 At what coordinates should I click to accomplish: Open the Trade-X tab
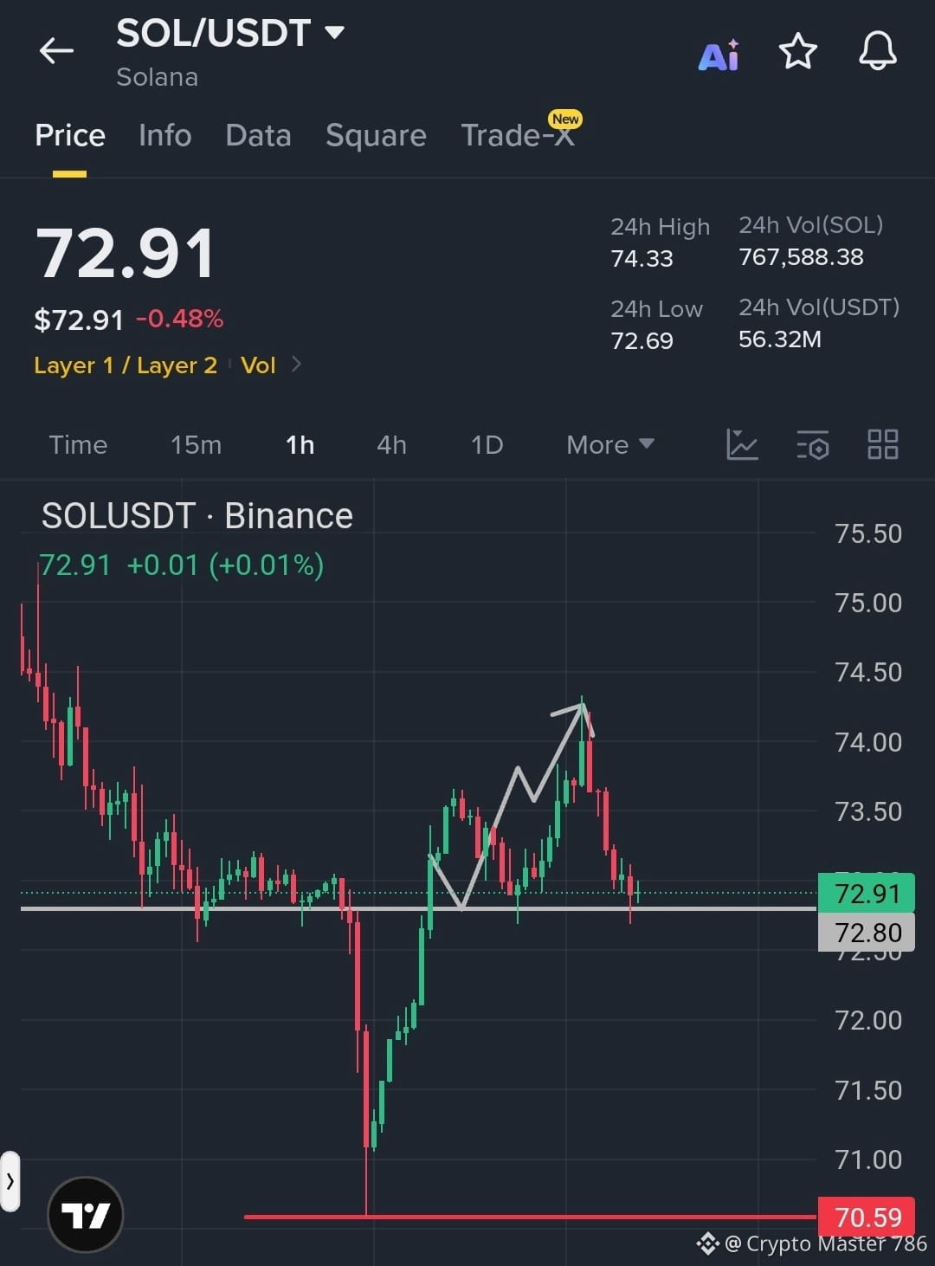tap(518, 135)
